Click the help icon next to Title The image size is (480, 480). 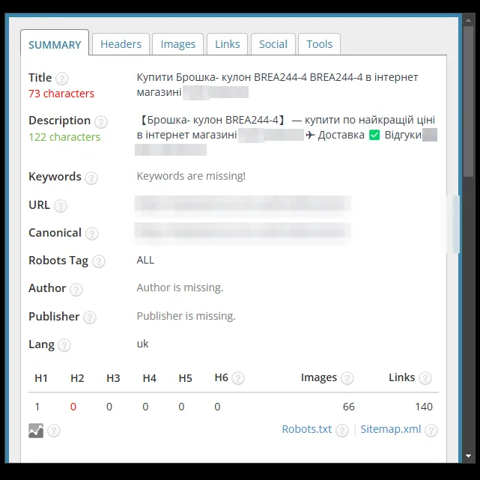(62, 79)
